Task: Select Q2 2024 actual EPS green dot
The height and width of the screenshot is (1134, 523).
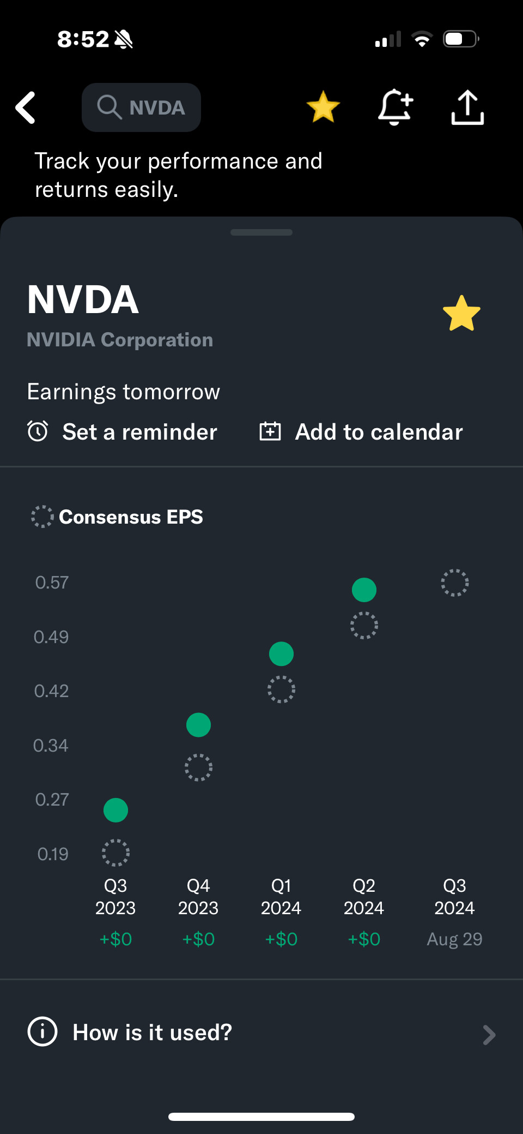Action: [364, 590]
